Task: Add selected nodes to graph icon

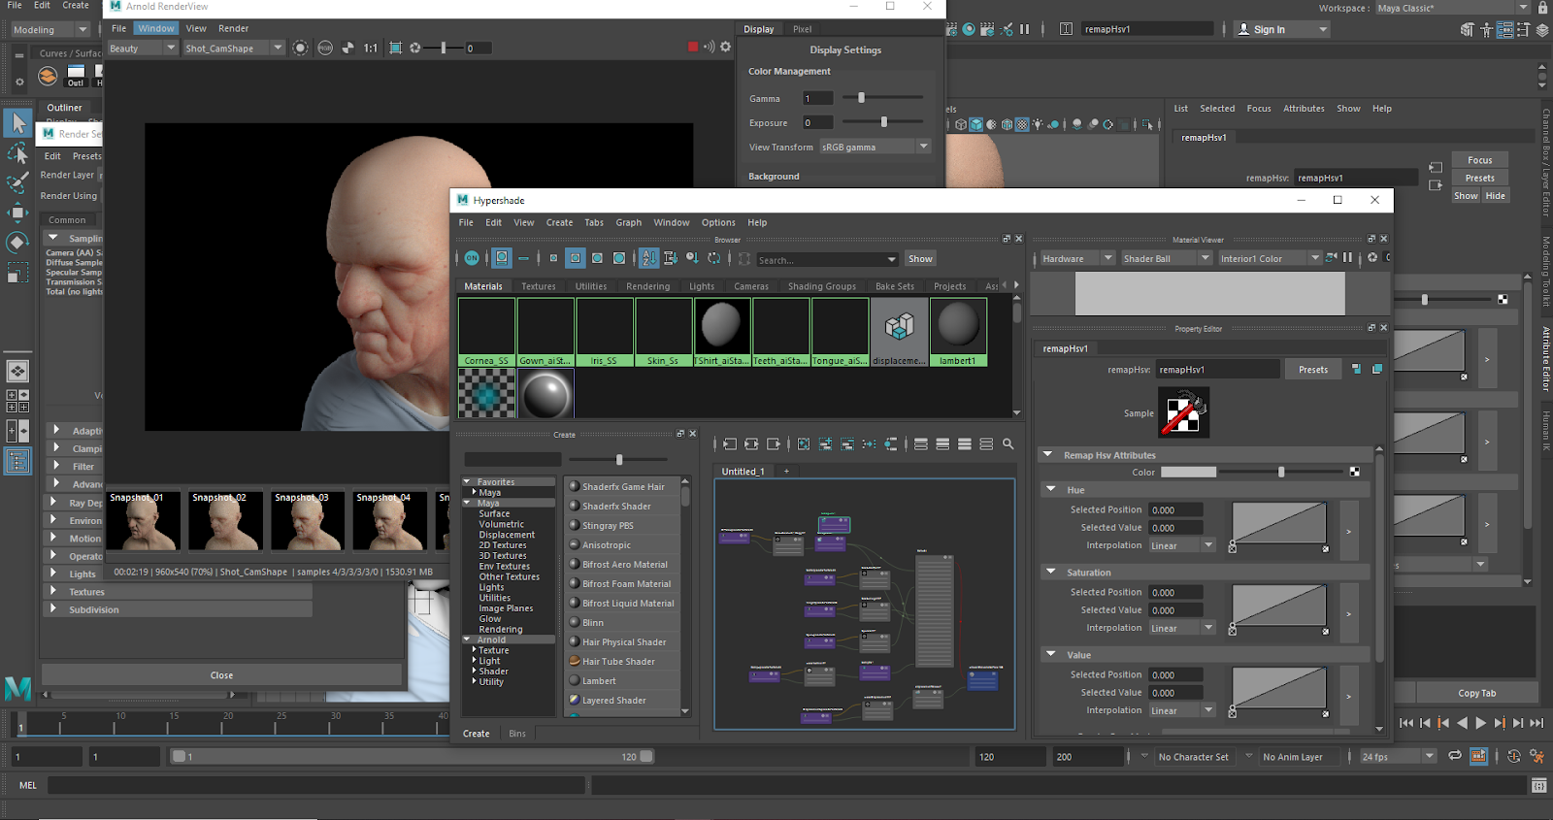Action: [x=825, y=443]
